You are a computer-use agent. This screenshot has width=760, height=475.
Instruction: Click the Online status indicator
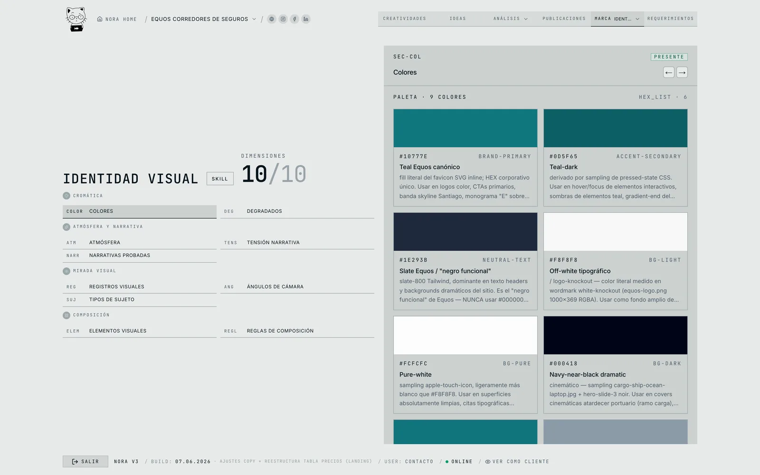[459, 462]
